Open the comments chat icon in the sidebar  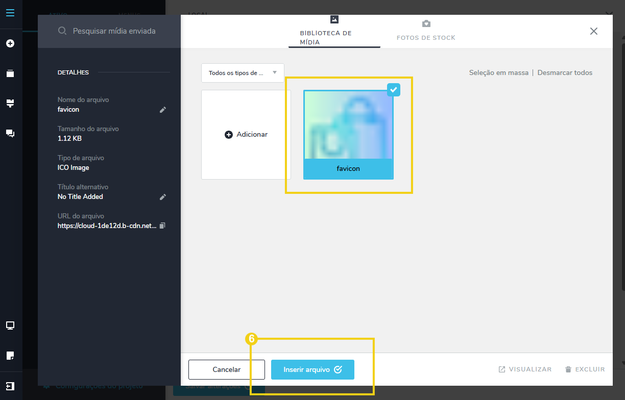(x=10, y=134)
